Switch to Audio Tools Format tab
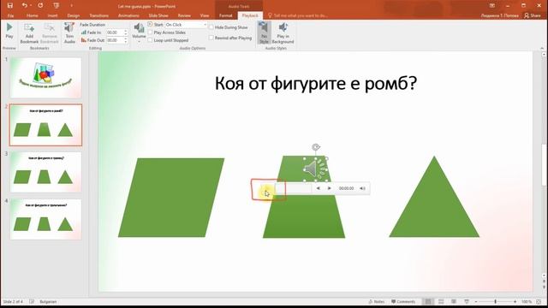Screen dimensions: 548x308 pyautogui.click(x=225, y=15)
